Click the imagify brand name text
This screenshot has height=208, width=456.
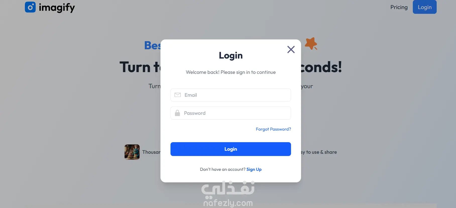tap(57, 8)
